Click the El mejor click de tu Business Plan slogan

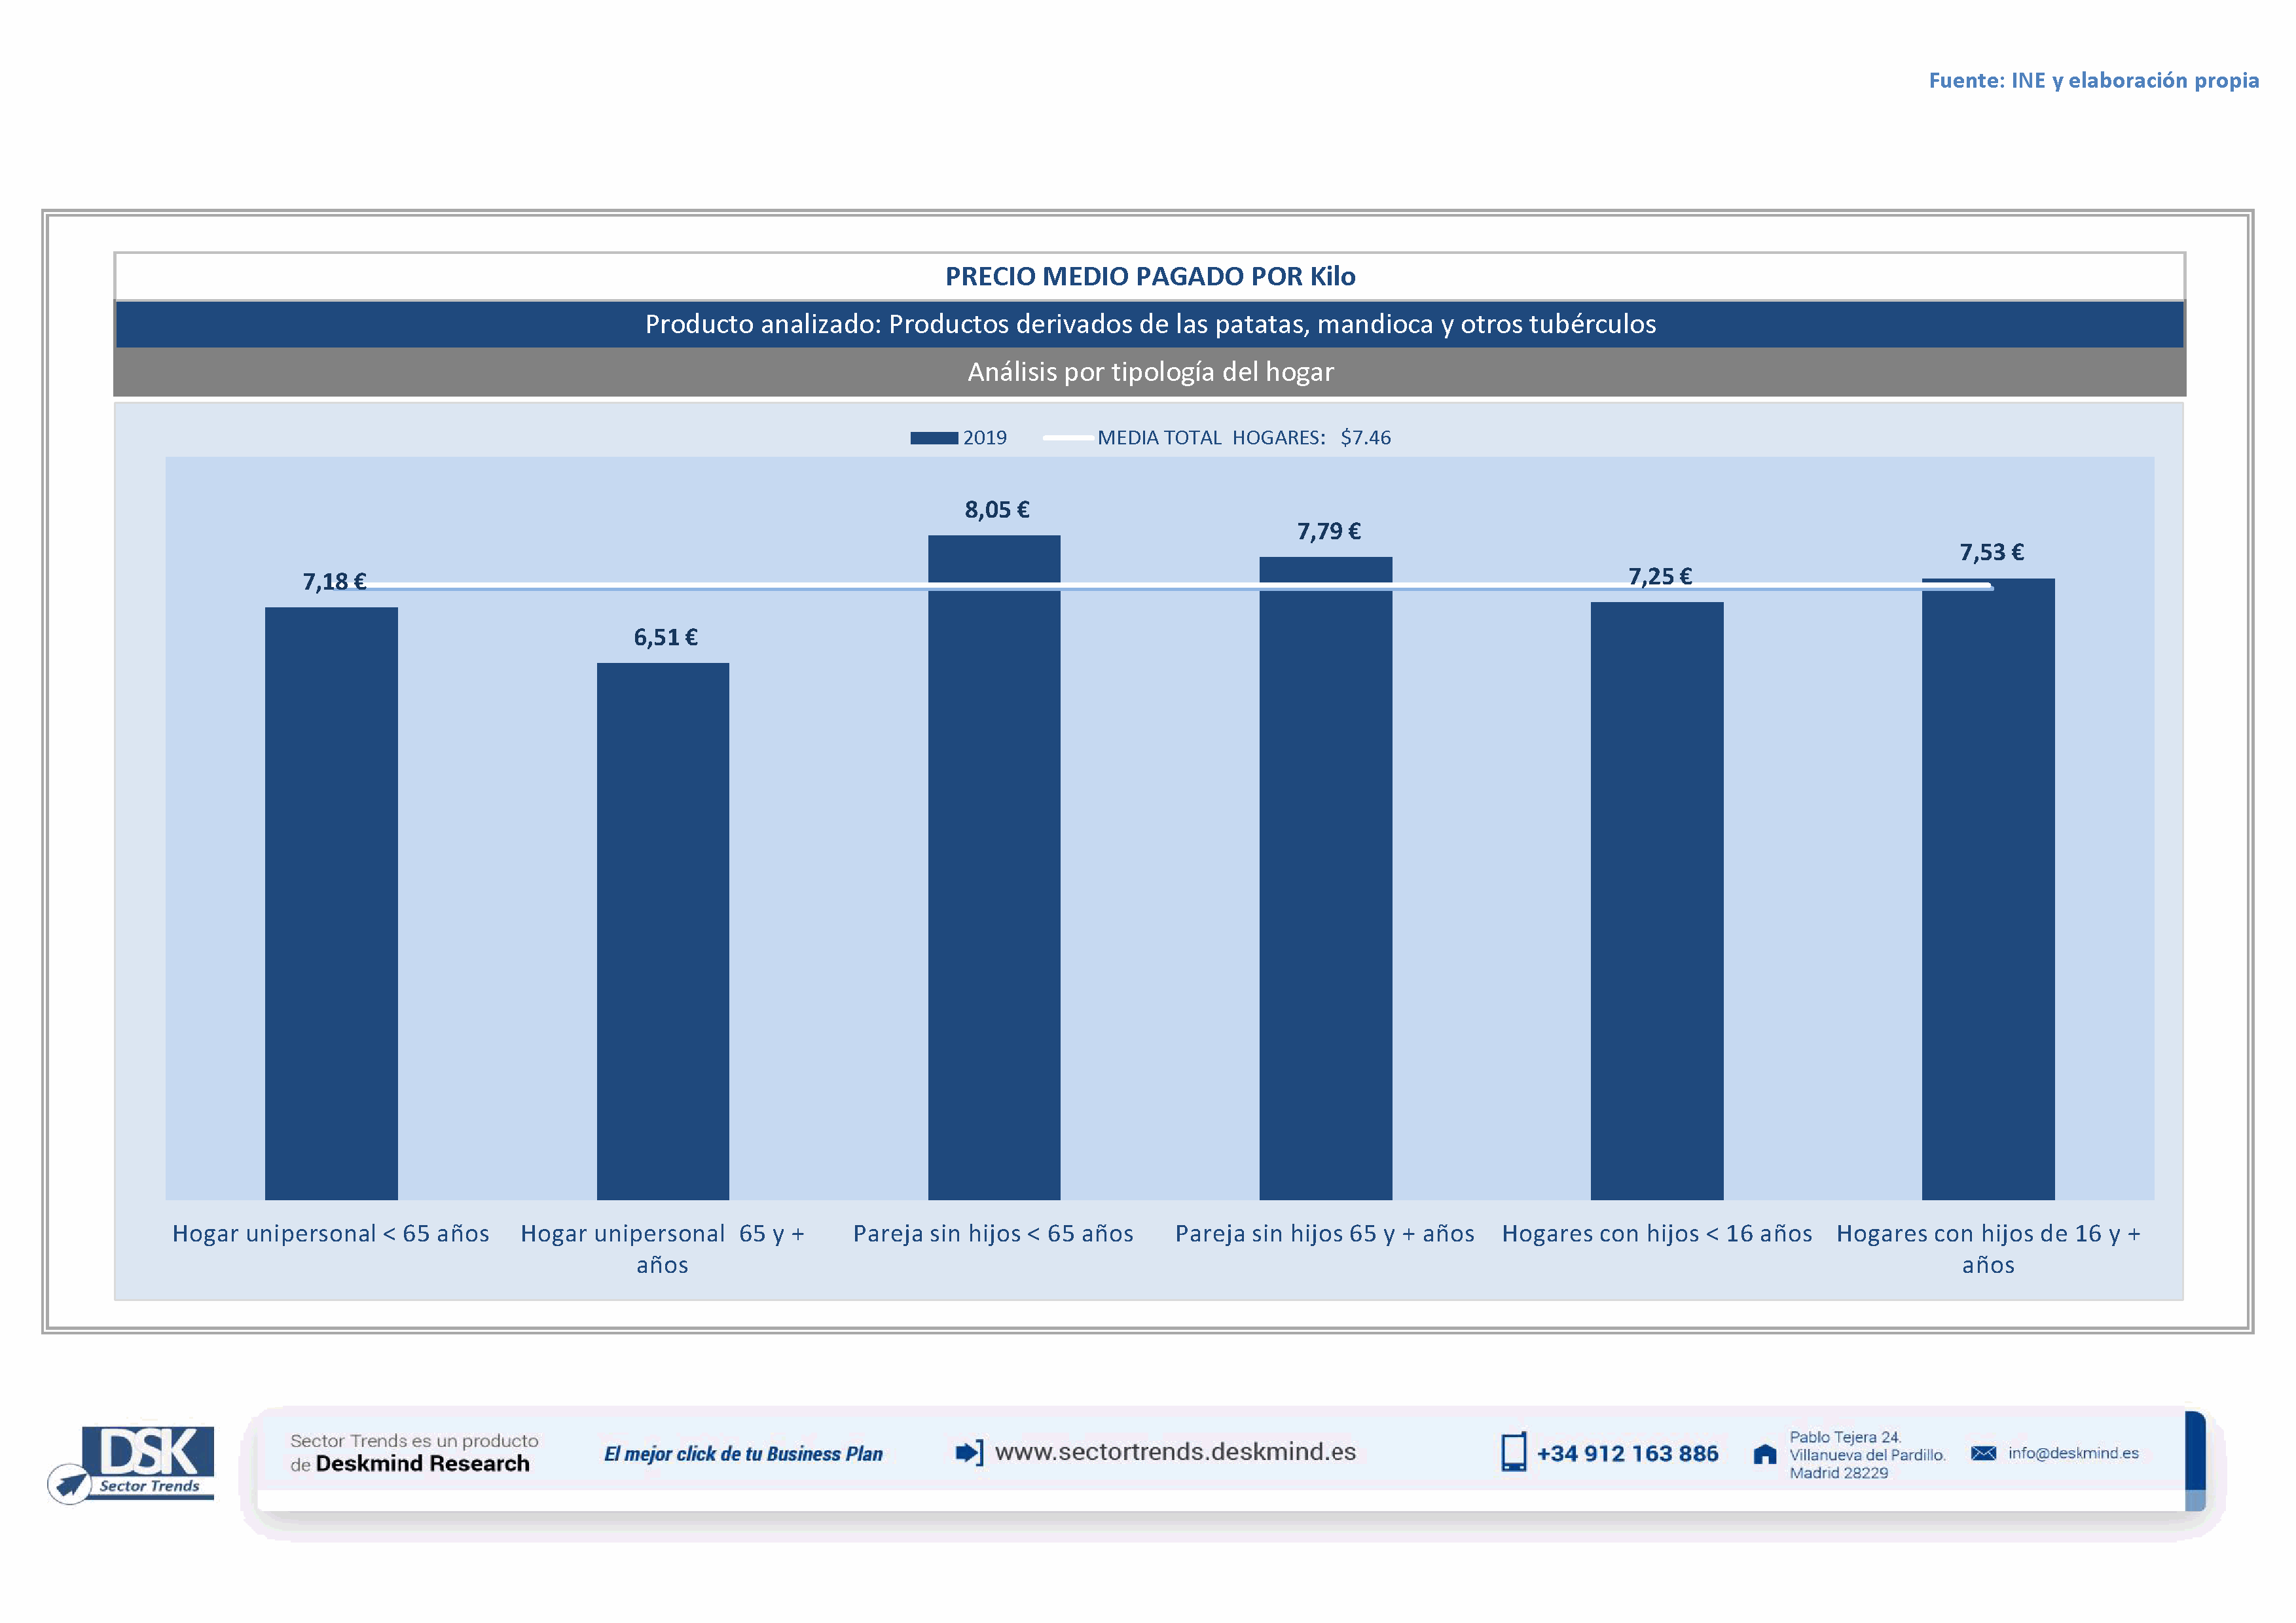point(743,1454)
